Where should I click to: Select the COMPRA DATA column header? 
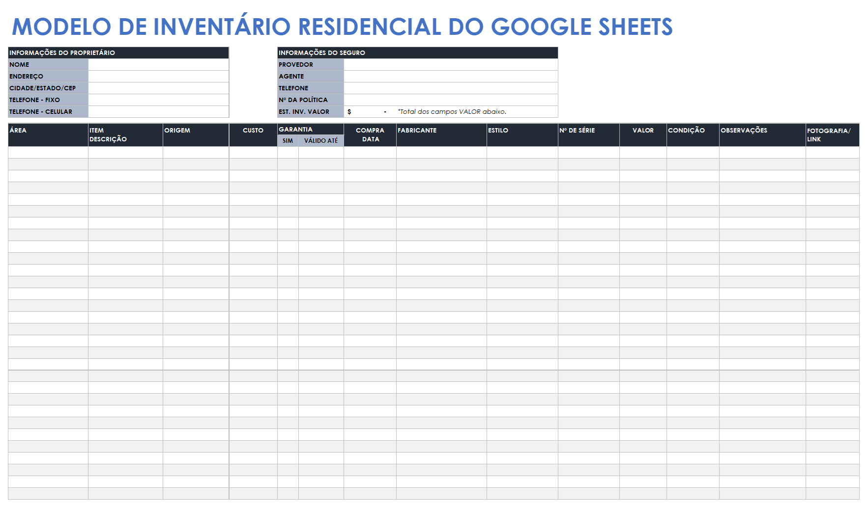370,135
